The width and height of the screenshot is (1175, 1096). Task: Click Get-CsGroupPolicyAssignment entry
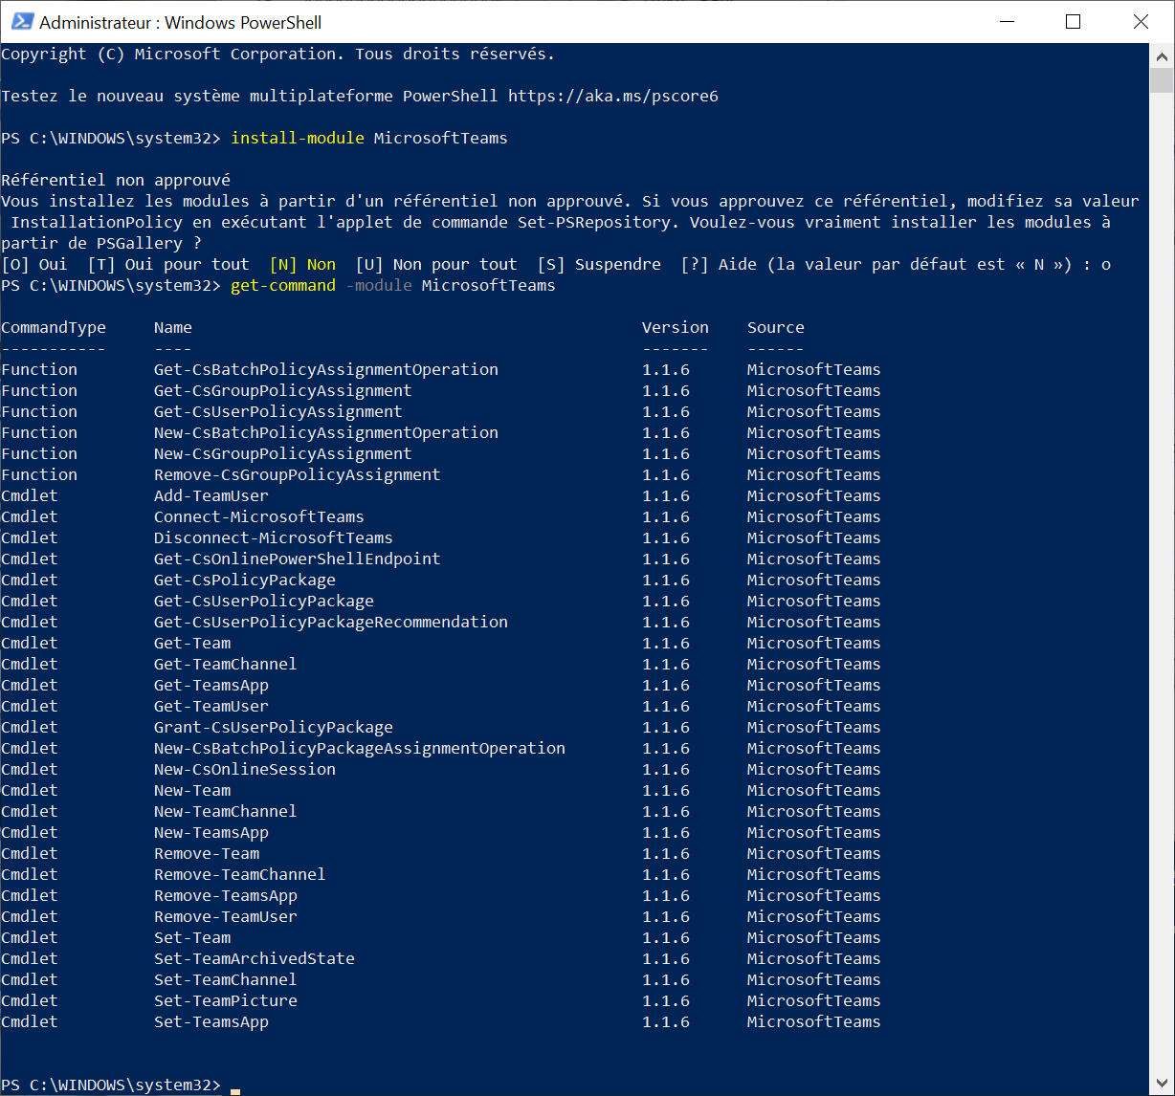click(283, 390)
